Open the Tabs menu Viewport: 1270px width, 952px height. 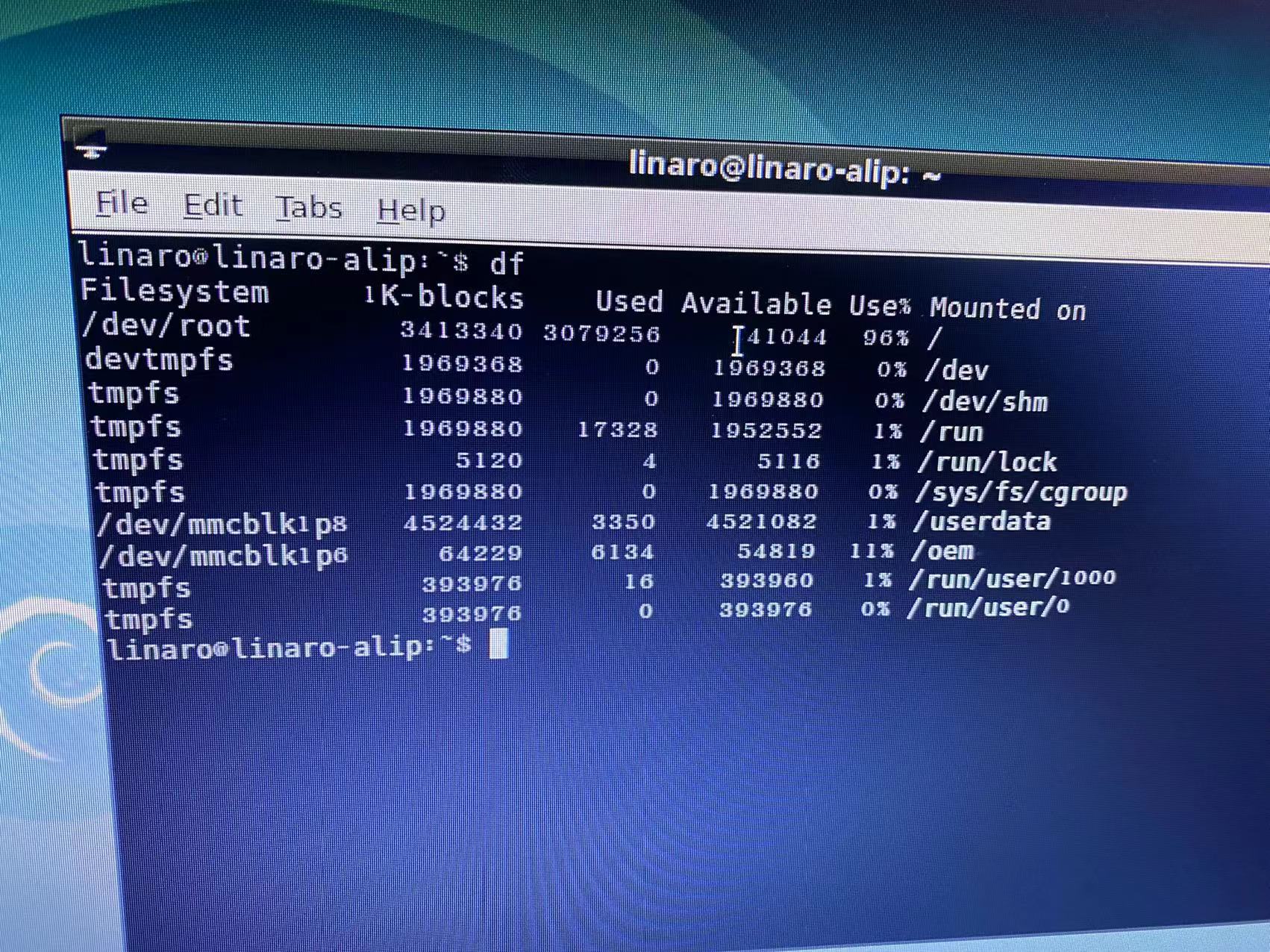tap(308, 208)
